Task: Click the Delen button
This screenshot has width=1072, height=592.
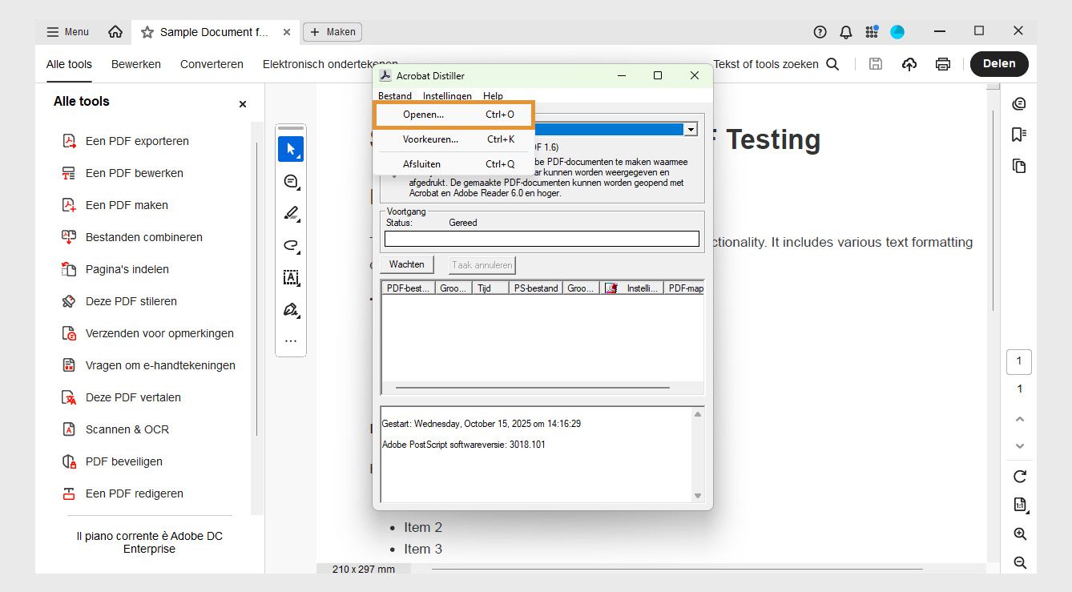Action: pyautogui.click(x=999, y=64)
